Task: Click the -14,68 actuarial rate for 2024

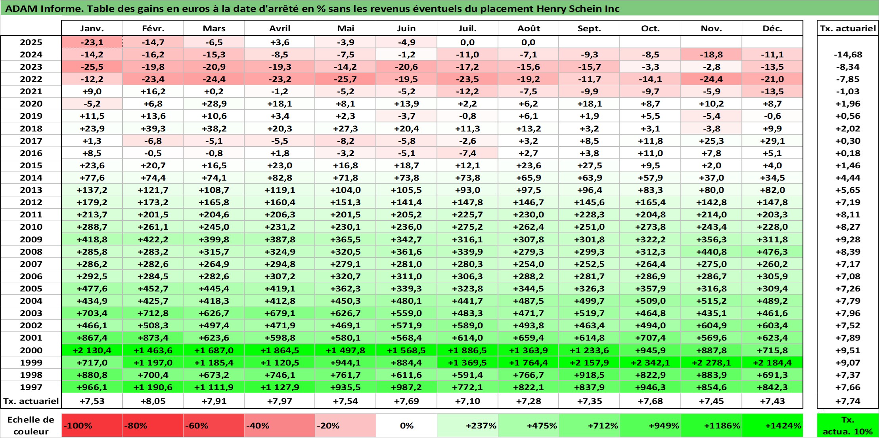Action: tap(848, 55)
